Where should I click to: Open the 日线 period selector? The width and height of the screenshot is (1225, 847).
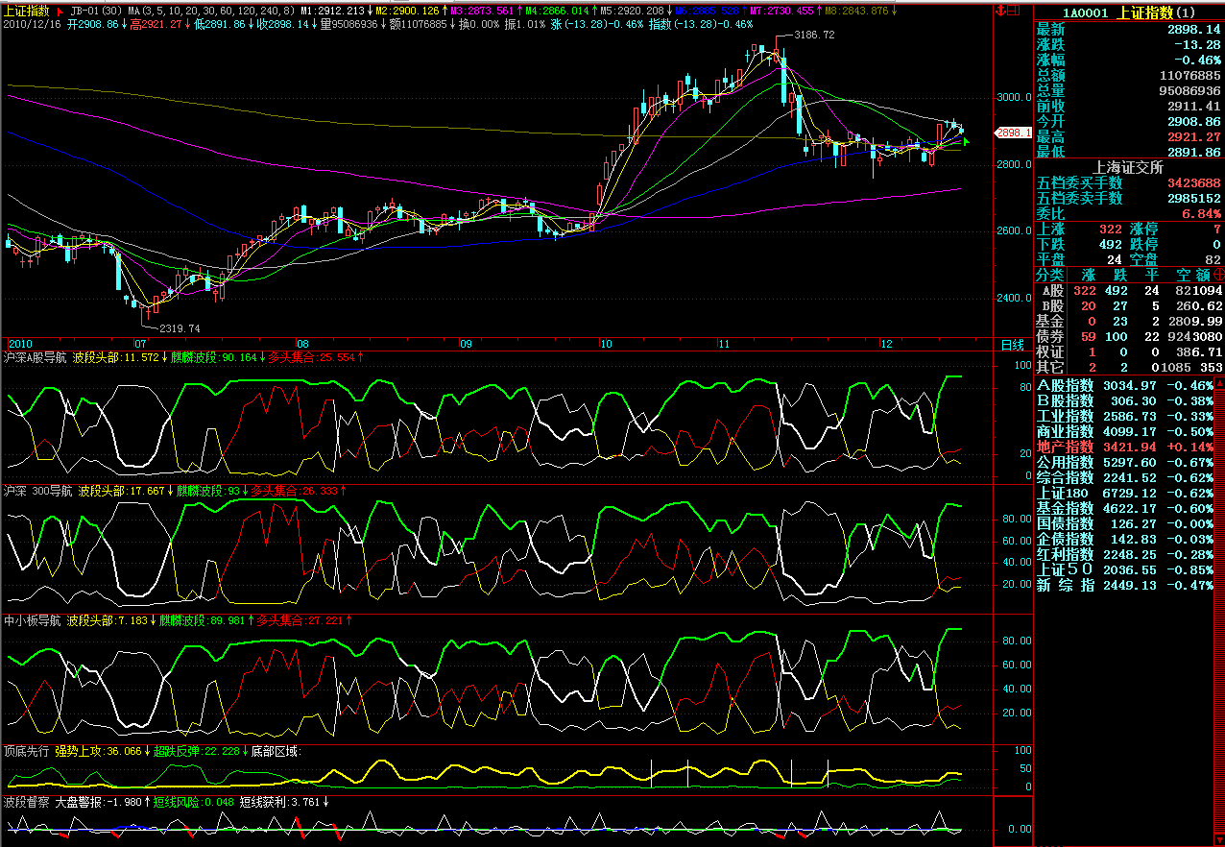tap(1012, 345)
